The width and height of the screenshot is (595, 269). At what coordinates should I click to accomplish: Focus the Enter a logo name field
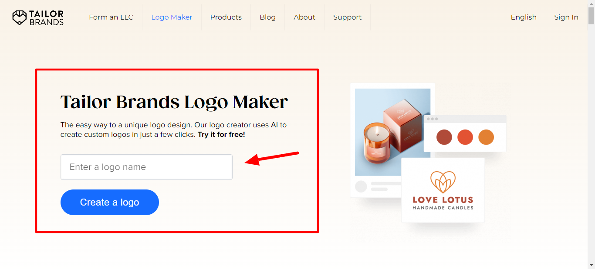[x=146, y=167]
